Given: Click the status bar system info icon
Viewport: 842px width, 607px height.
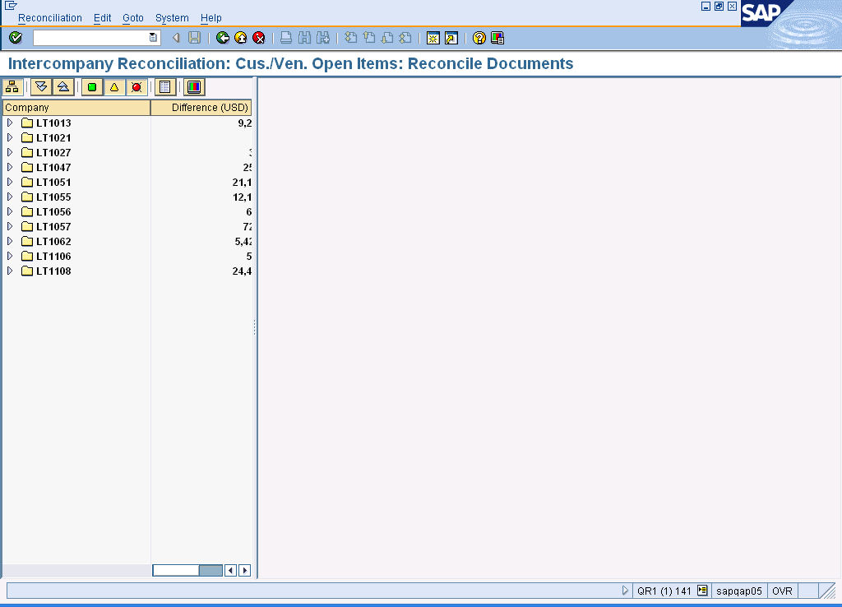Looking at the screenshot, I should coord(702,591).
